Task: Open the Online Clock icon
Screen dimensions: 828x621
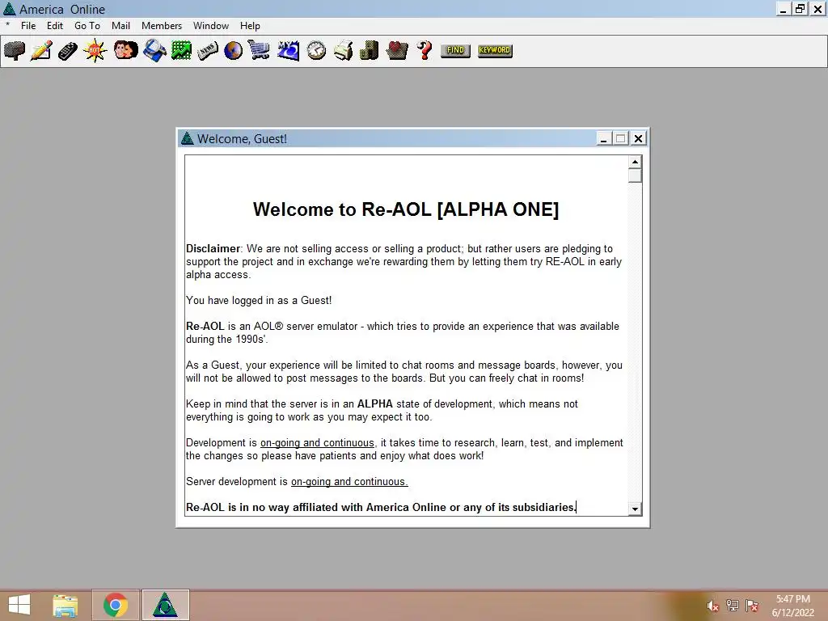Action: [316, 51]
